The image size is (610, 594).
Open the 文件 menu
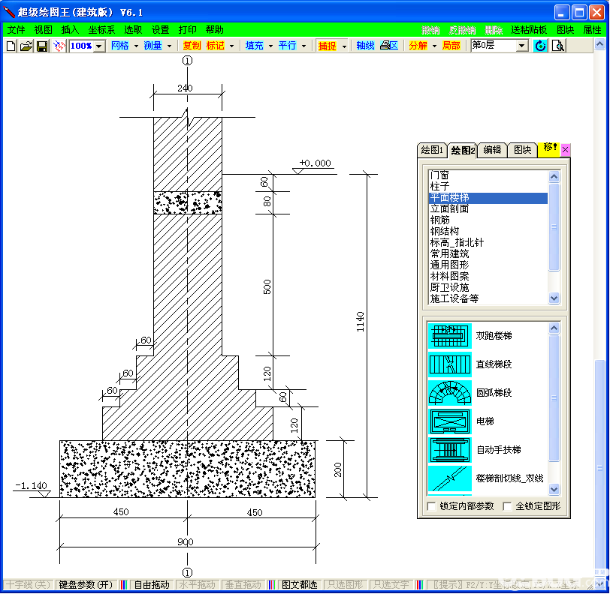pos(16,30)
